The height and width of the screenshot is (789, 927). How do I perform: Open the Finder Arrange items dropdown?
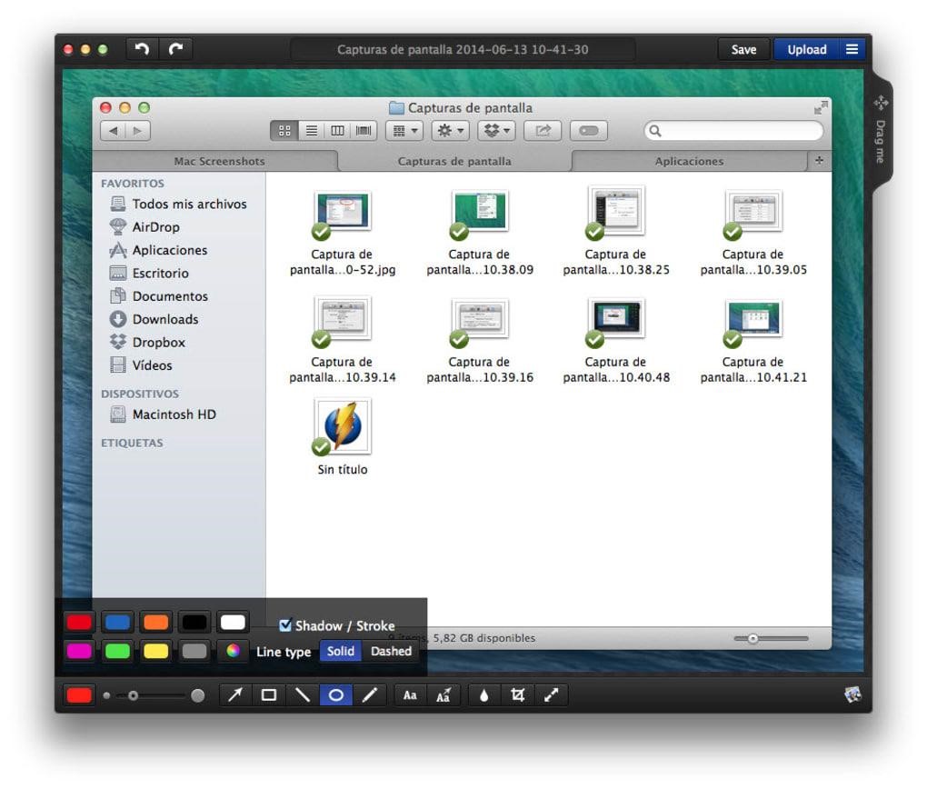coord(405,131)
